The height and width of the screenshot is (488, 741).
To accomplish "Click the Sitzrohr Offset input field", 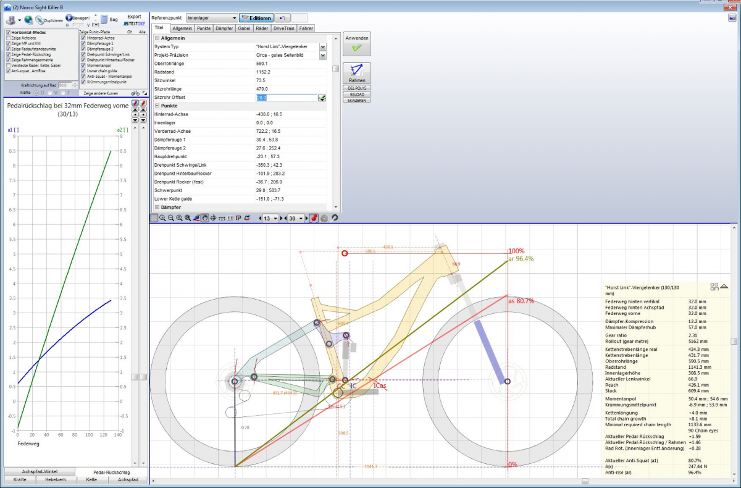I will pyautogui.click(x=285, y=98).
